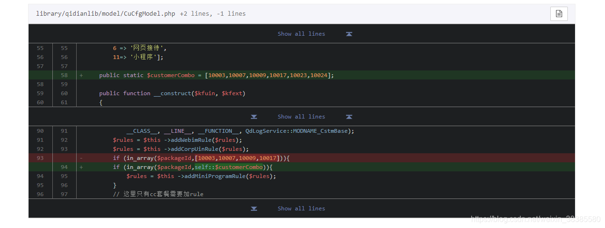Screen dimensions: 605x228
Task: Expand downward arrow in the middle Show all lines bar
Action: [x=254, y=117]
